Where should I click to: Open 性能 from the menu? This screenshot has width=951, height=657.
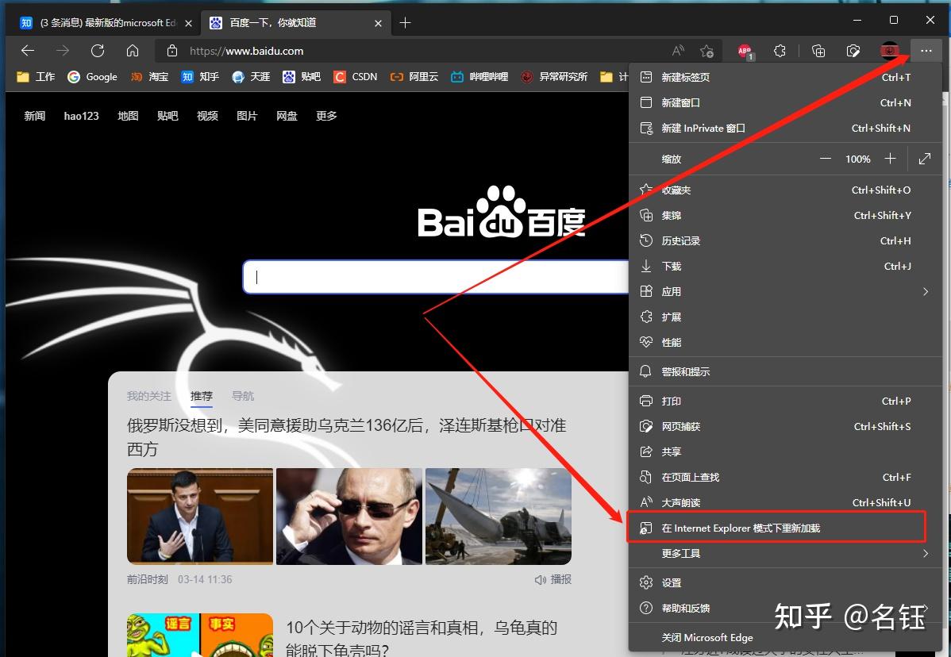pyautogui.click(x=785, y=343)
